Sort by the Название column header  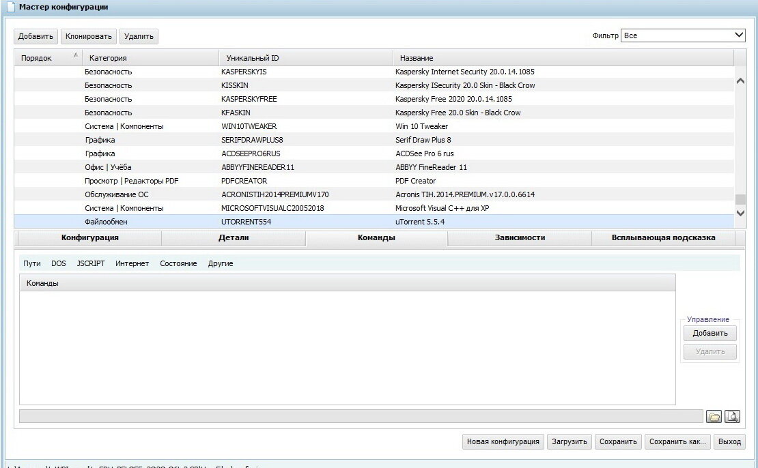click(563, 58)
